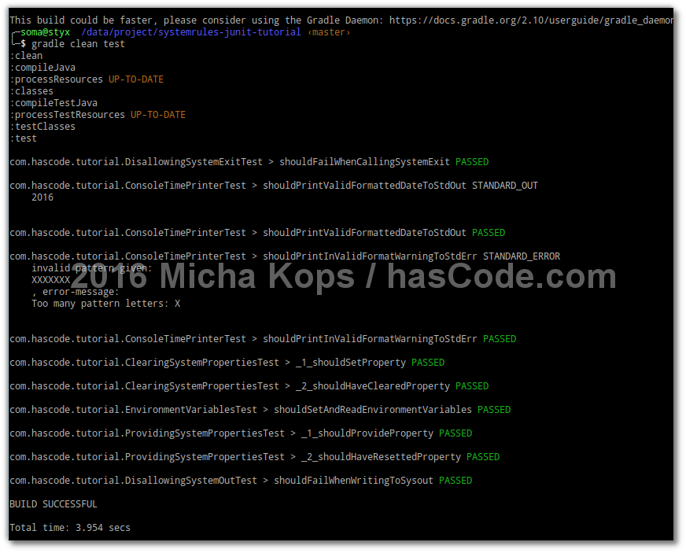The height and width of the screenshot is (553, 686).
Task: Click PASSED status for shouldFailWhenWritingToSysout
Action: pyautogui.click(x=455, y=481)
